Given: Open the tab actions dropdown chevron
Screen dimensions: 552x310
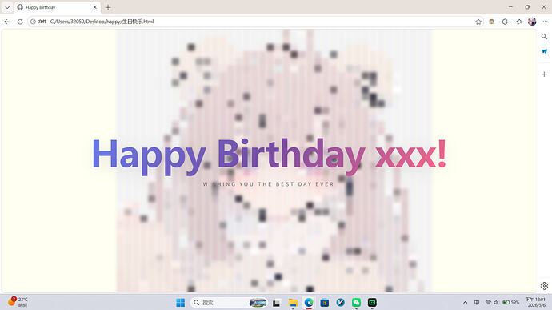Looking at the screenshot, I should pos(7,7).
